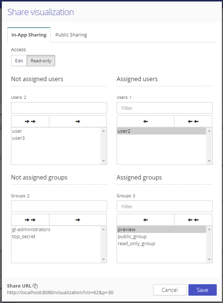
Task: Set access to Read-only
Action: [x=41, y=61]
